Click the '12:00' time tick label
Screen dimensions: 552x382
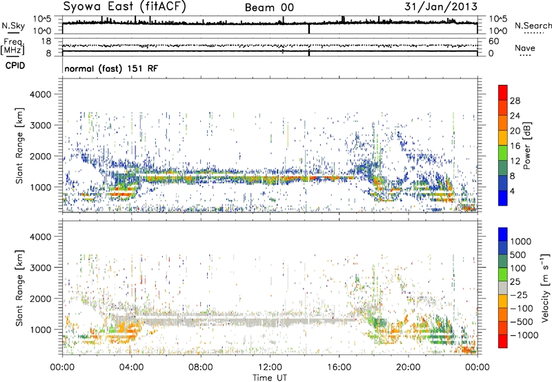(270, 368)
